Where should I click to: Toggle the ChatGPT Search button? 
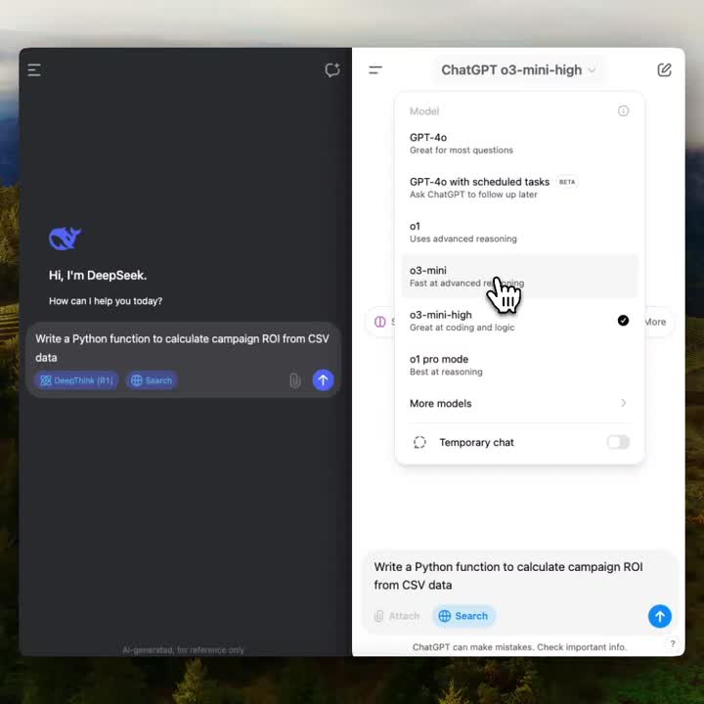coord(463,616)
